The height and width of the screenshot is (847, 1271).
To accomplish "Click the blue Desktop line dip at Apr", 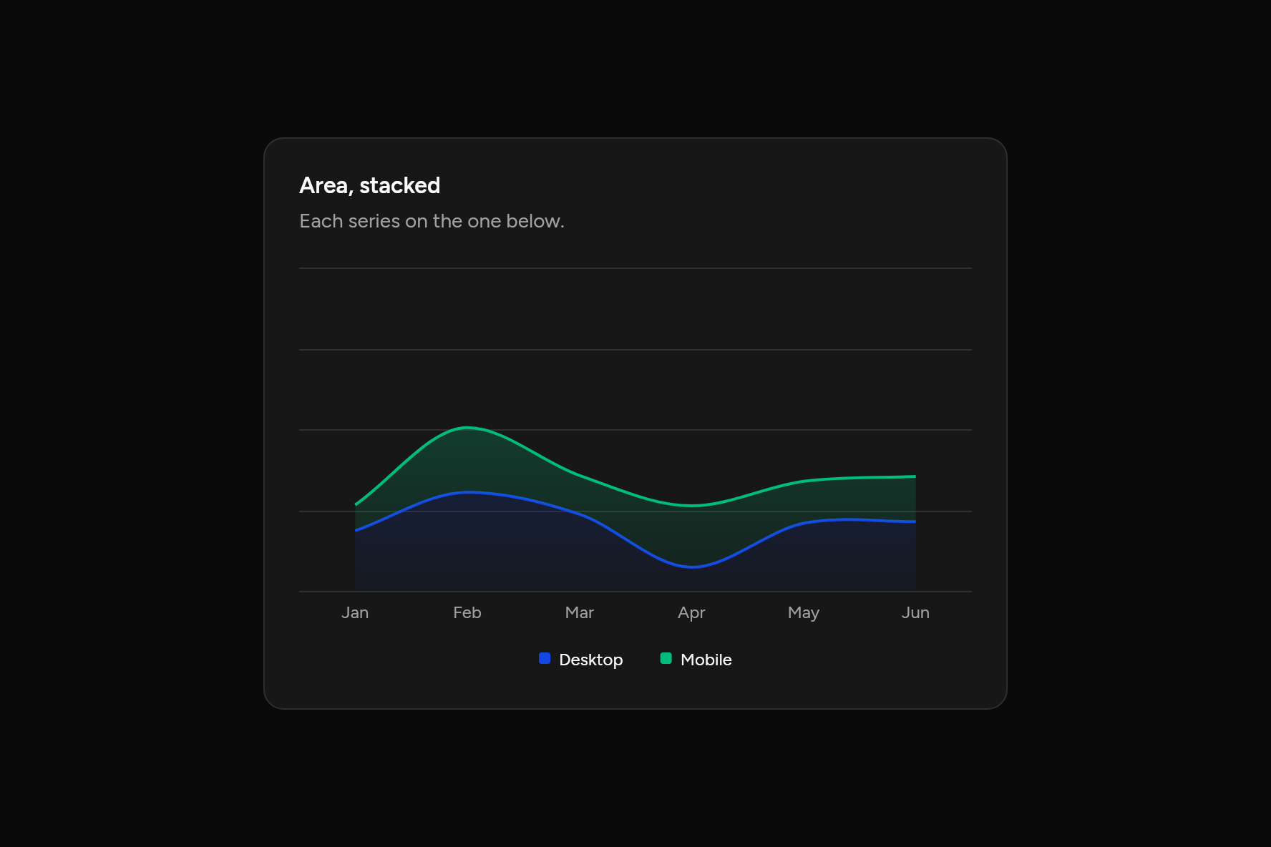I will (x=692, y=567).
